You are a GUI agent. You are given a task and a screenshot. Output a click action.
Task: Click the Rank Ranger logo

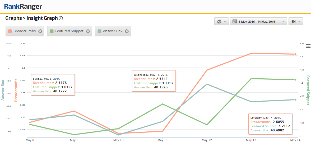[x=23, y=7]
